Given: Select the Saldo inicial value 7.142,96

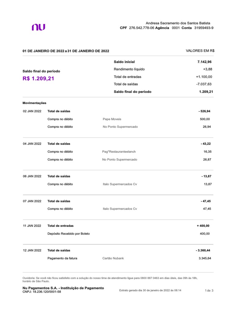Looking at the screenshot, I should click(204, 62).
